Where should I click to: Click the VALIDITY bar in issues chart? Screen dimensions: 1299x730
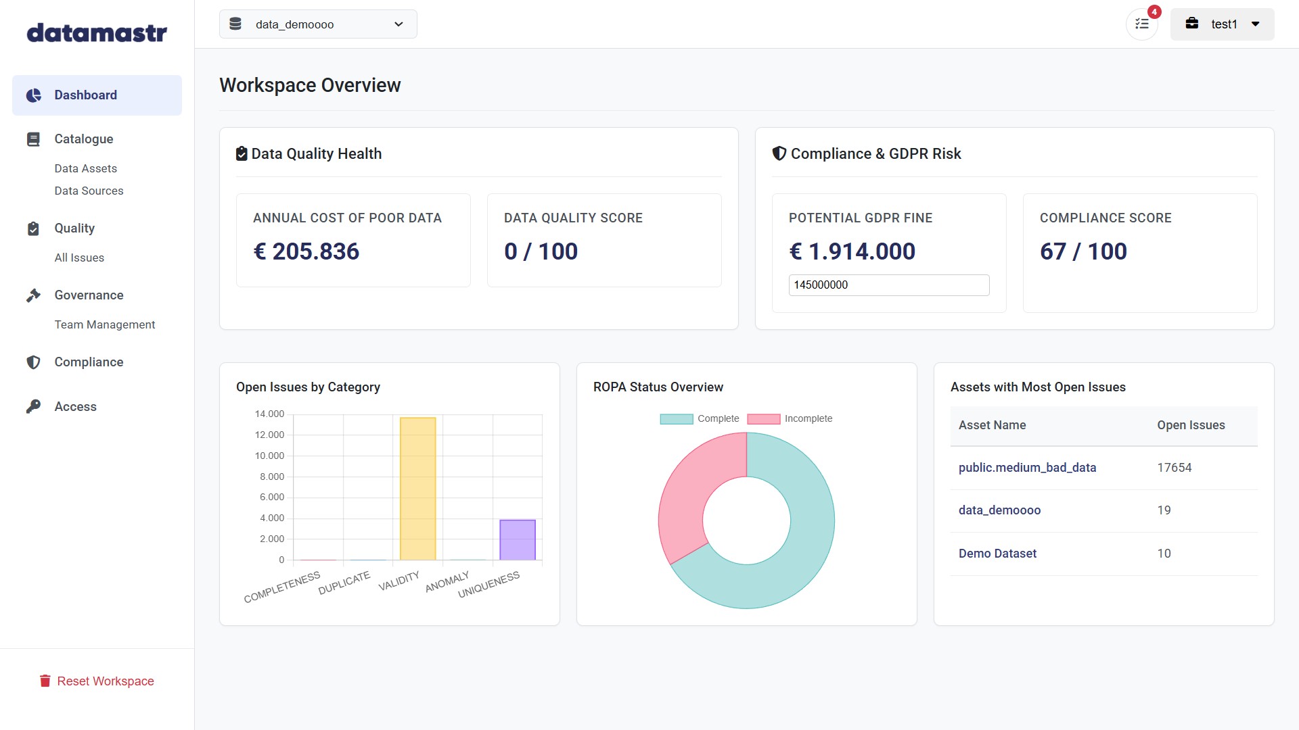(x=417, y=489)
